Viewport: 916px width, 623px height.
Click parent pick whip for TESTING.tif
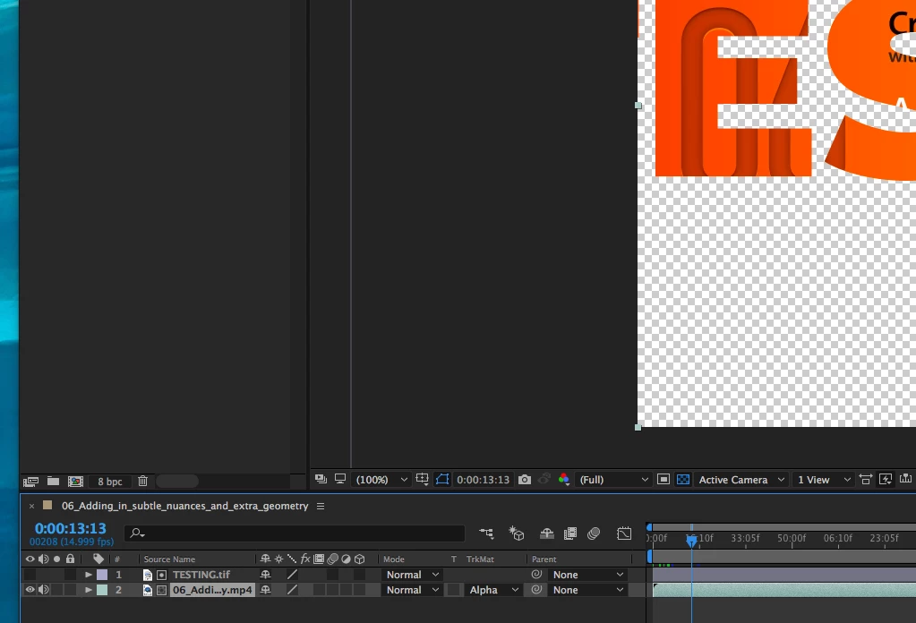coord(536,575)
